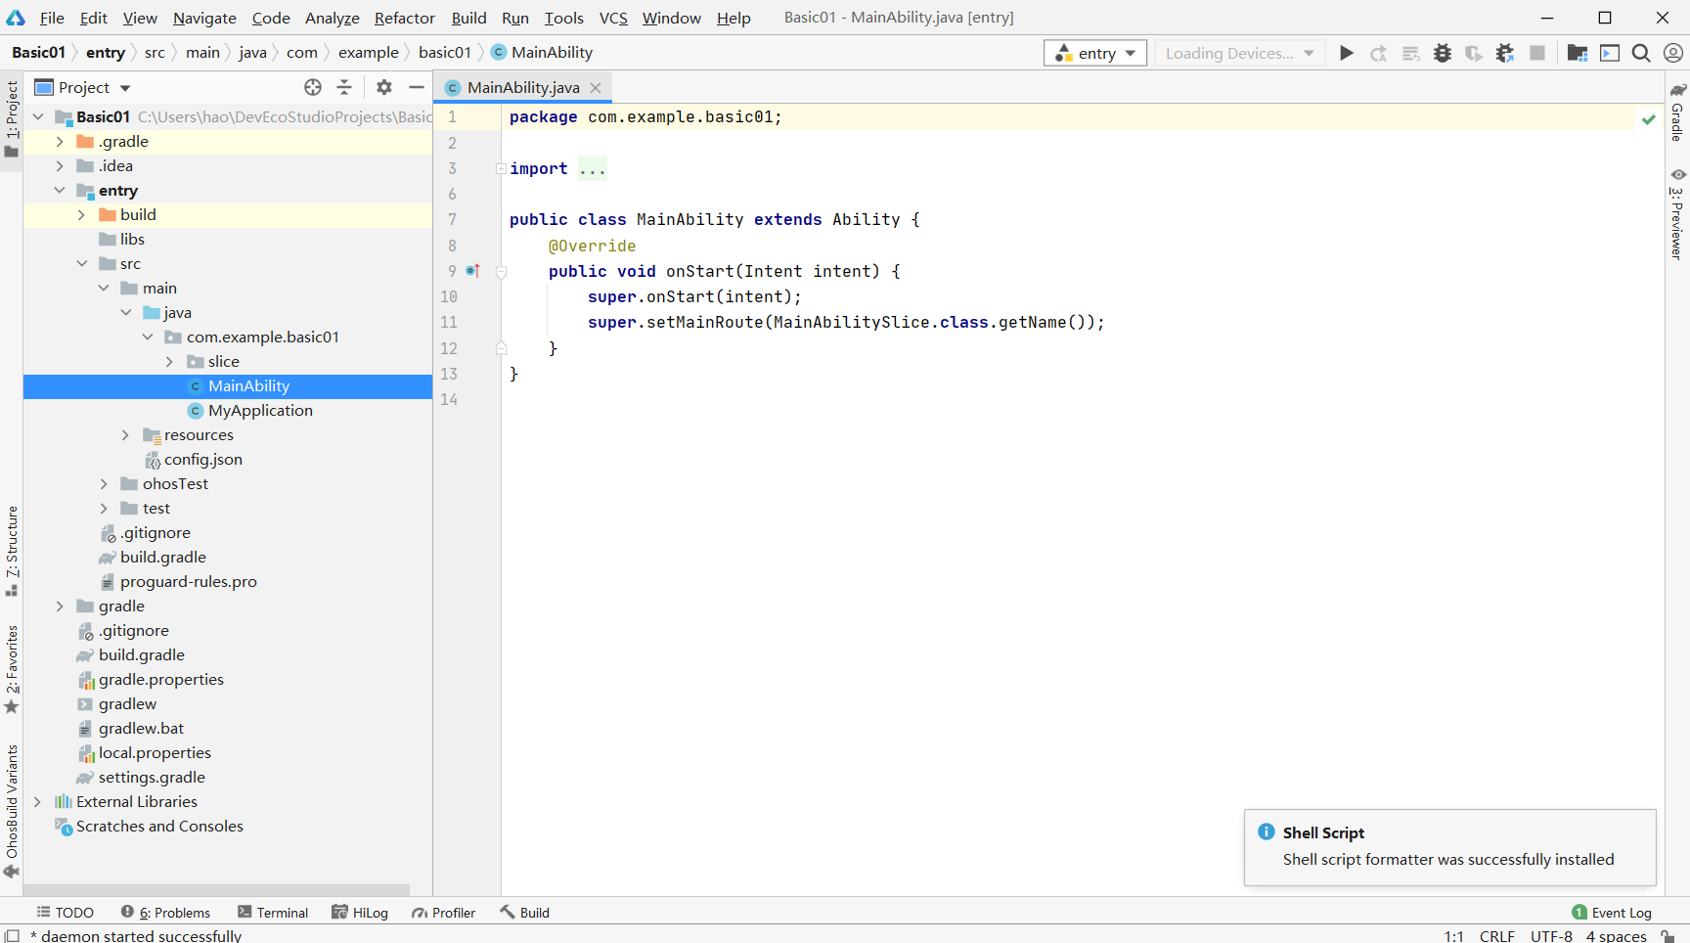Switch to the MainAbility.java editor tab
This screenshot has width=1690, height=943.
pos(522,87)
